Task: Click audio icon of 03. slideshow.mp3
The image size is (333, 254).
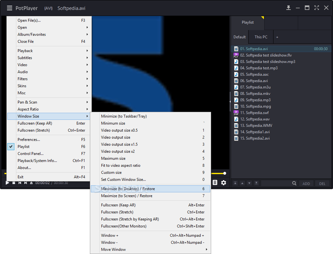Action: [x=236, y=62]
